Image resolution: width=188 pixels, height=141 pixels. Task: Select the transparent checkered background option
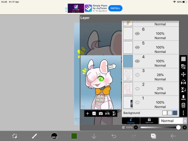pos(170,113)
